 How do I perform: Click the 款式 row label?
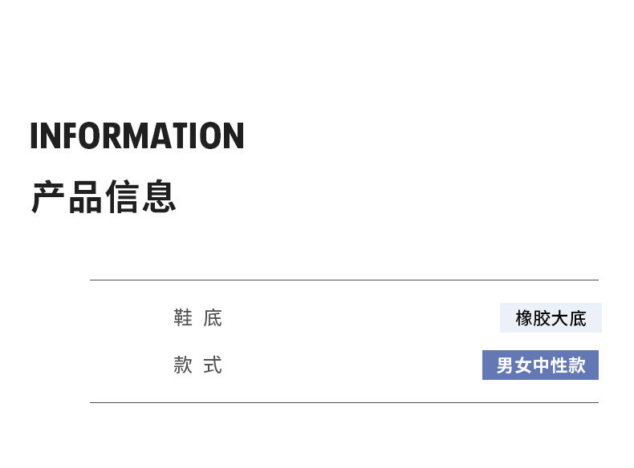(x=197, y=365)
